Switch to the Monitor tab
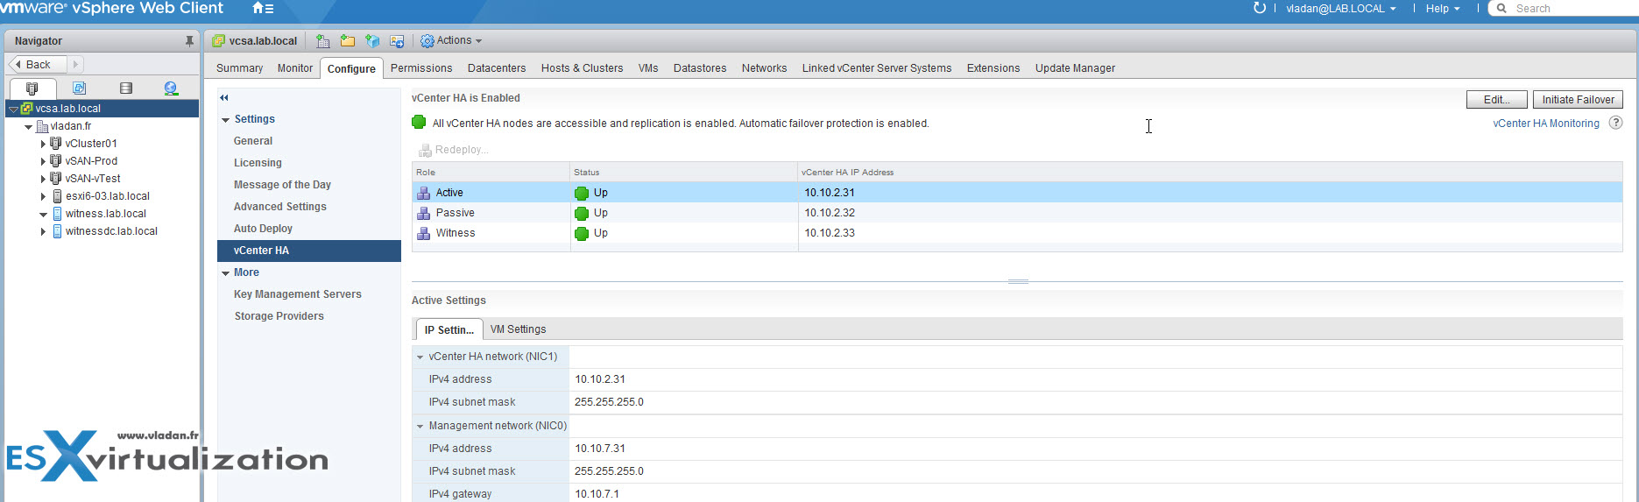This screenshot has width=1639, height=502. (x=295, y=68)
